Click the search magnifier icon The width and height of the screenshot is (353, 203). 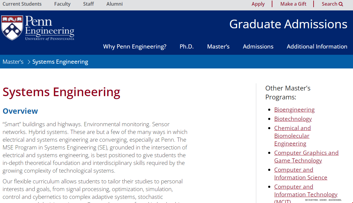341,4
